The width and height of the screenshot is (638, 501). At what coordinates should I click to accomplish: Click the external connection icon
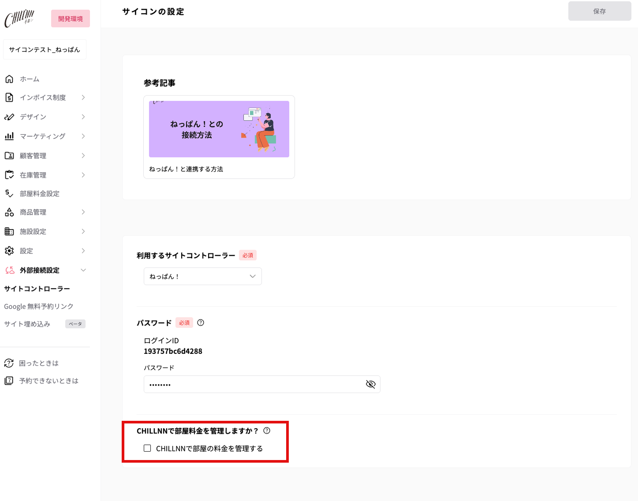pos(9,270)
